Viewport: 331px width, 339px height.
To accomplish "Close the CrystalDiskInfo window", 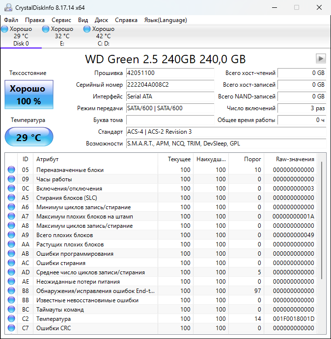I will tap(319, 7).
